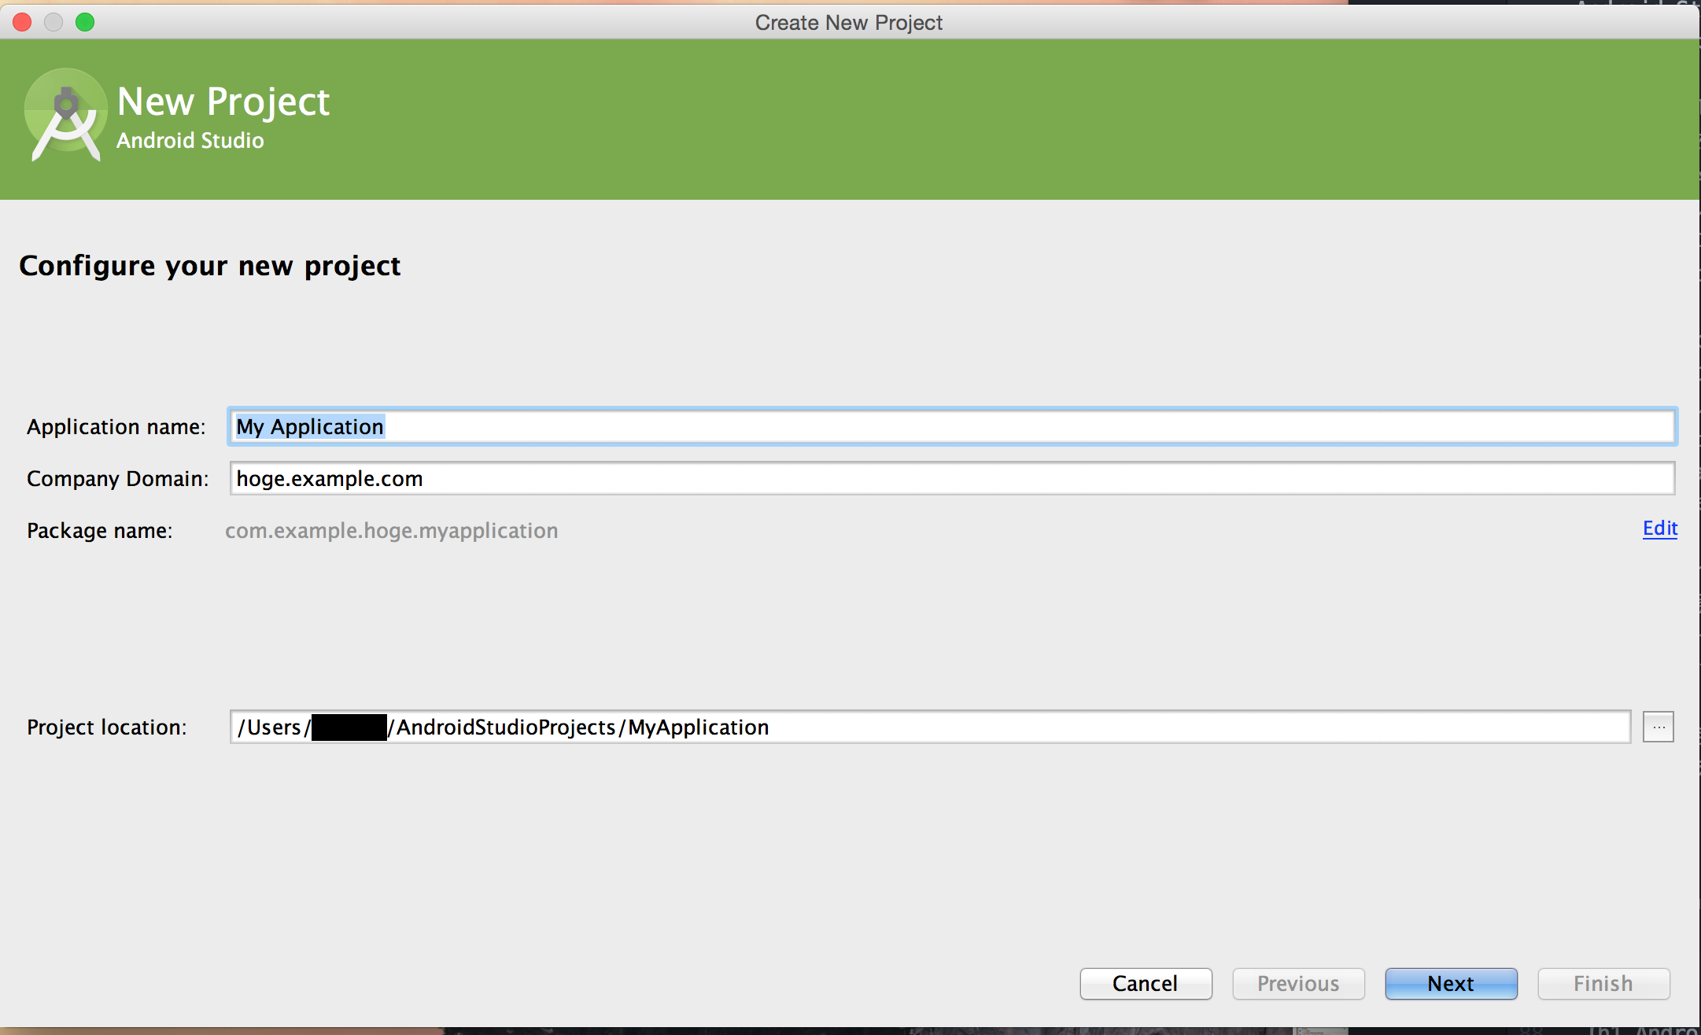Screen dimensions: 1701x1035
Task: Open the project location browse button
Action: tap(1659, 727)
